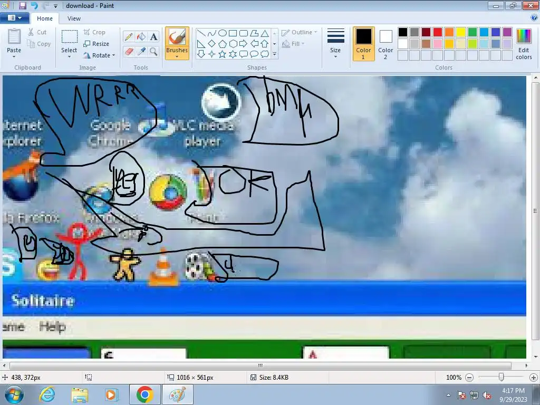Image resolution: width=540 pixels, height=405 pixels.
Task: Expand the Shapes gallery more arrow
Action: pos(274,54)
